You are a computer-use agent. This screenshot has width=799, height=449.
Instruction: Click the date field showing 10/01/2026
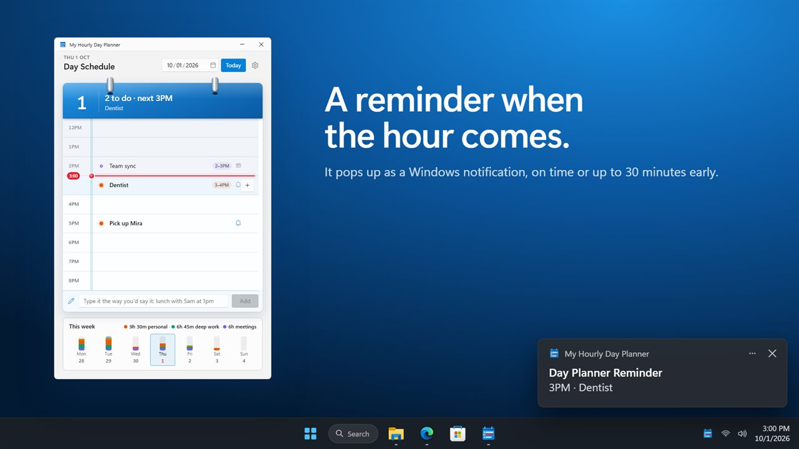click(x=190, y=65)
